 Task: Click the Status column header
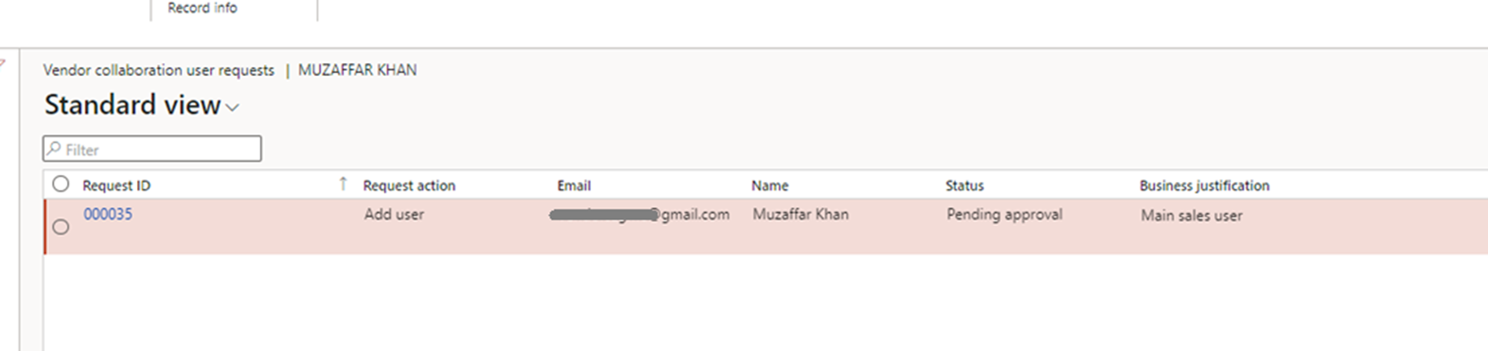pos(964,185)
